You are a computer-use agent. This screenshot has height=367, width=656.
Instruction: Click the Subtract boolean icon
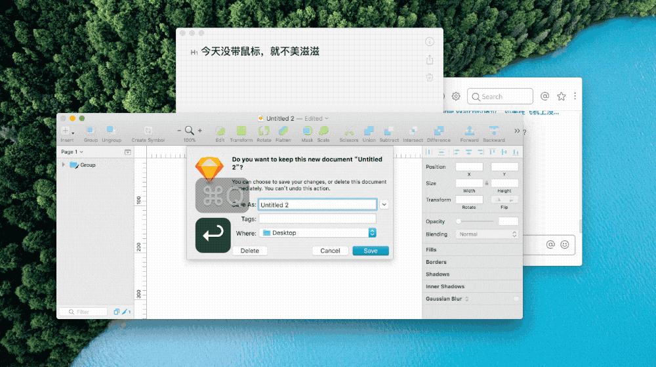(x=388, y=131)
